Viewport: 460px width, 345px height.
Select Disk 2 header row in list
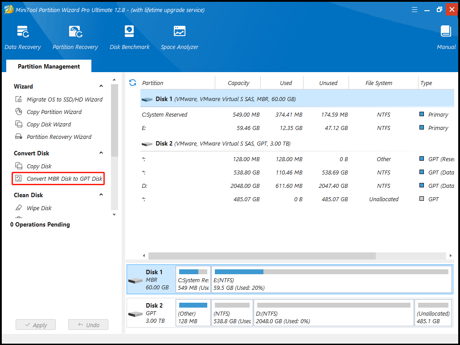(x=297, y=143)
